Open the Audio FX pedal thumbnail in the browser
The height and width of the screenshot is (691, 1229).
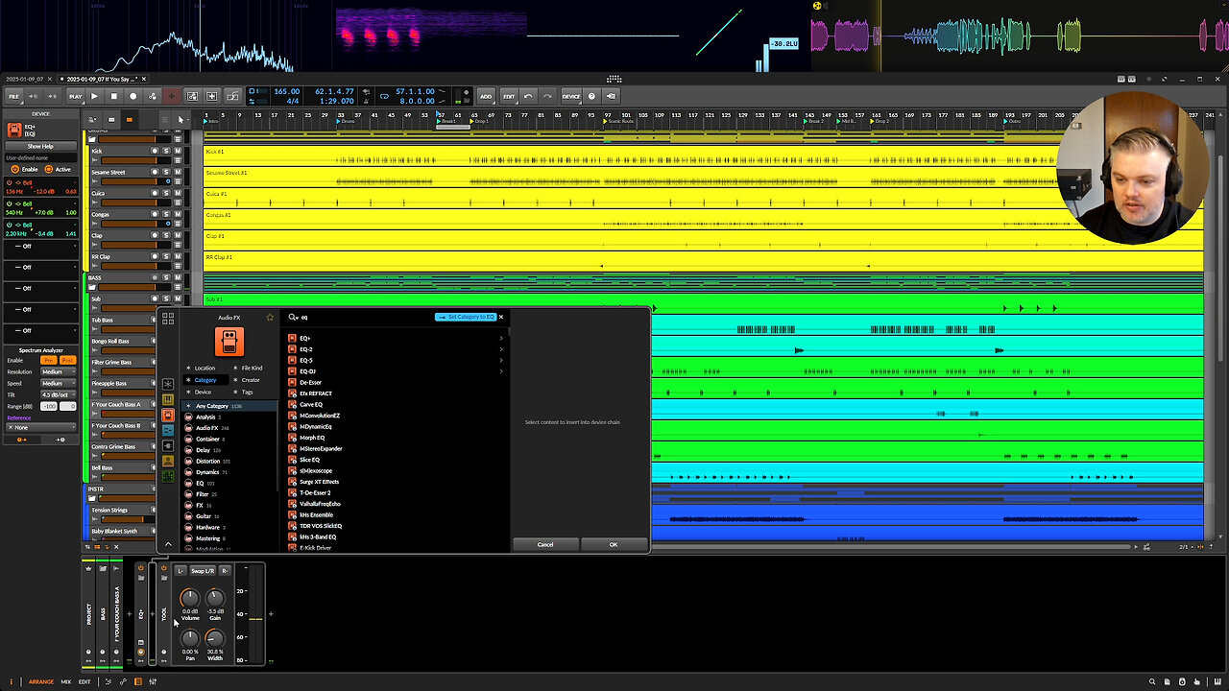pyautogui.click(x=229, y=341)
